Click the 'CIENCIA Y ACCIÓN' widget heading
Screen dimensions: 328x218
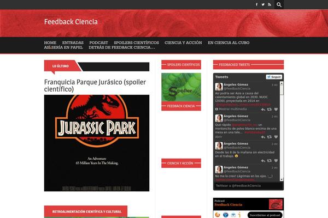(180, 163)
